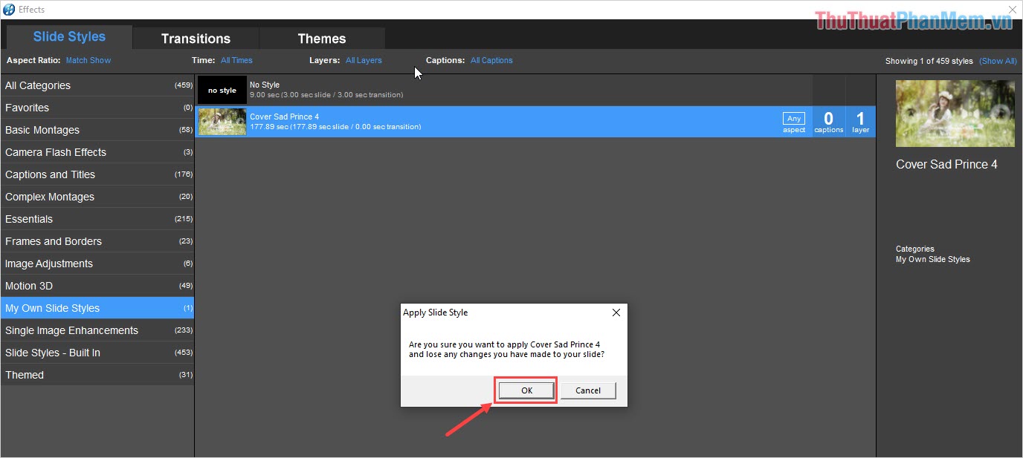Screen dimensions: 1023x458
Task: Click the Show All styles link
Action: tap(998, 61)
